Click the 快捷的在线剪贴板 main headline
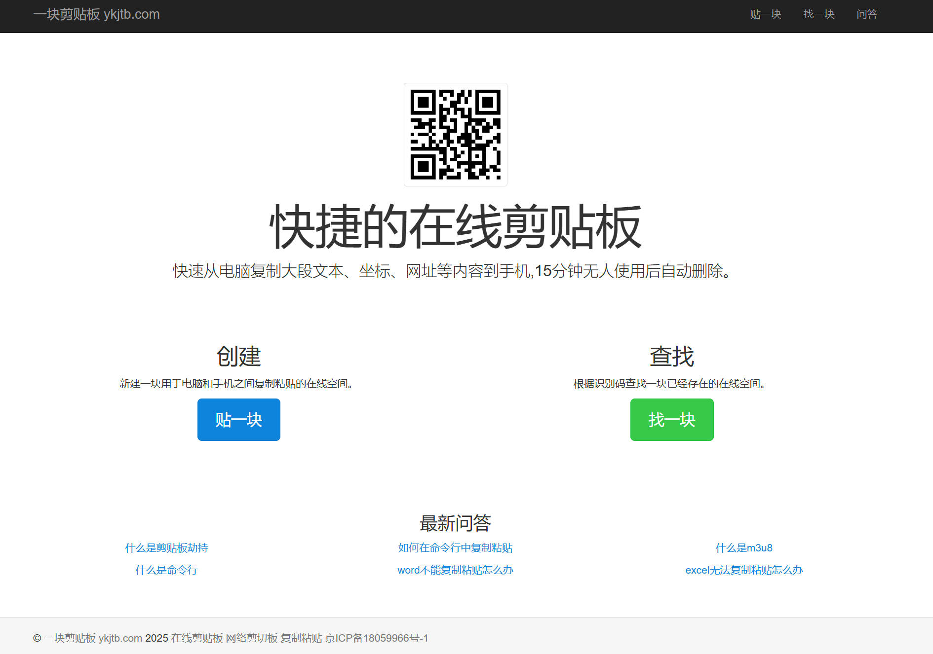Screen dimensions: 933x654 point(455,227)
